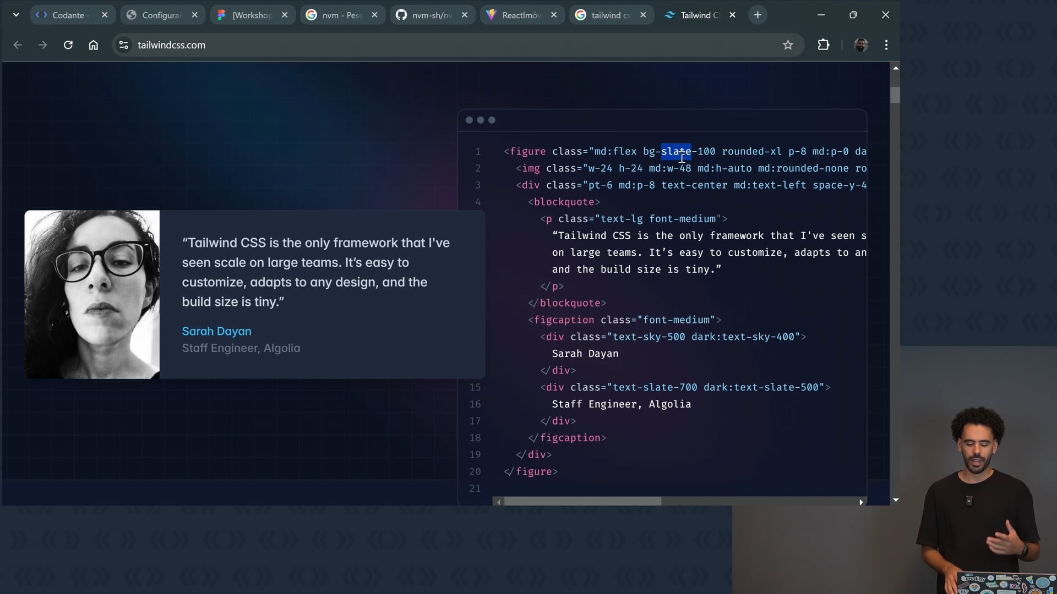Click the highlighted word 'slate' in line 1
The height and width of the screenshot is (594, 1057).
(x=676, y=151)
